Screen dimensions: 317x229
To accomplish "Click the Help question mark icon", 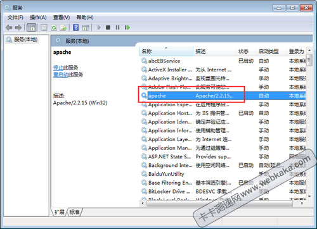I will click(76, 27).
